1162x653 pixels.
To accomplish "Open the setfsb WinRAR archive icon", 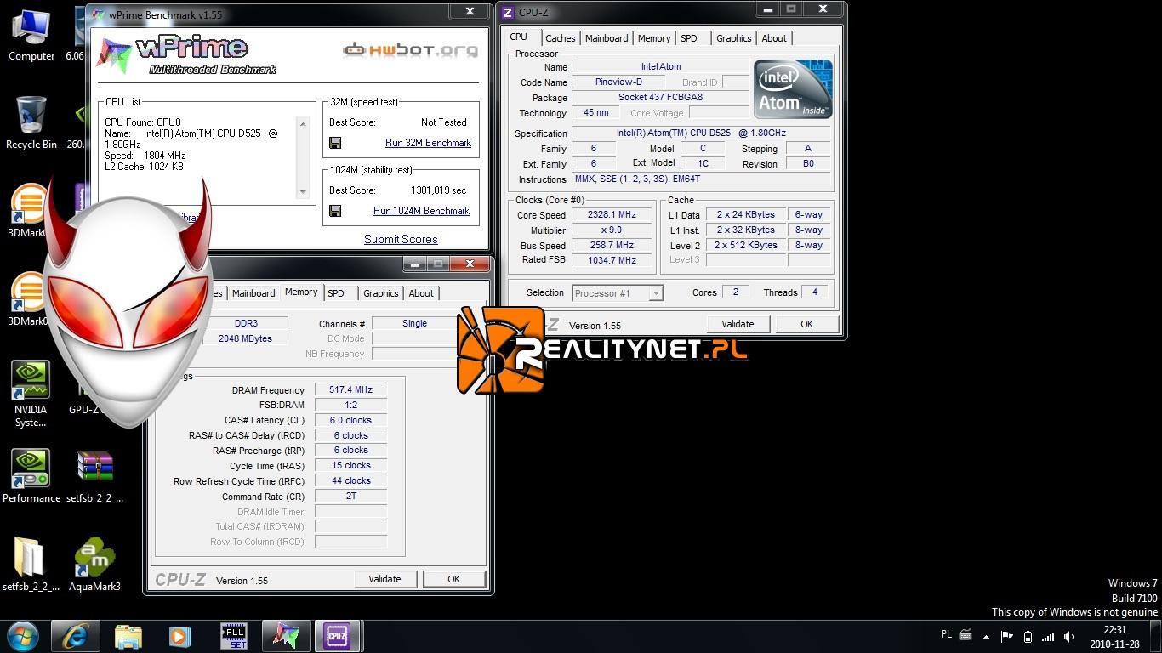I will click(x=94, y=476).
